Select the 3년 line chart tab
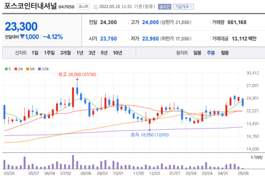 tap(92, 53)
